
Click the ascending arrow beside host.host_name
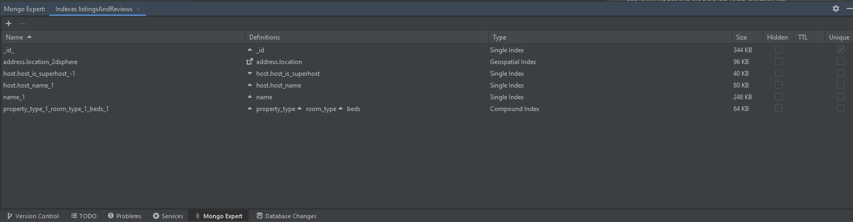coord(249,85)
